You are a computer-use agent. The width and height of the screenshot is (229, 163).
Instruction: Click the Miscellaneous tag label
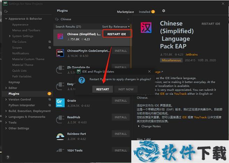point(171,60)
